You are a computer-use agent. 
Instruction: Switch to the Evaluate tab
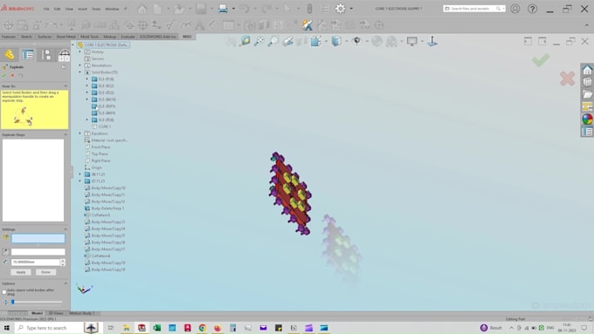click(128, 37)
